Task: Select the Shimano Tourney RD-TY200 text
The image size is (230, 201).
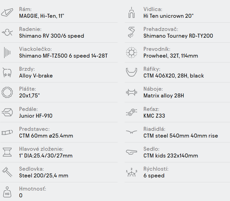Action: [178, 36]
